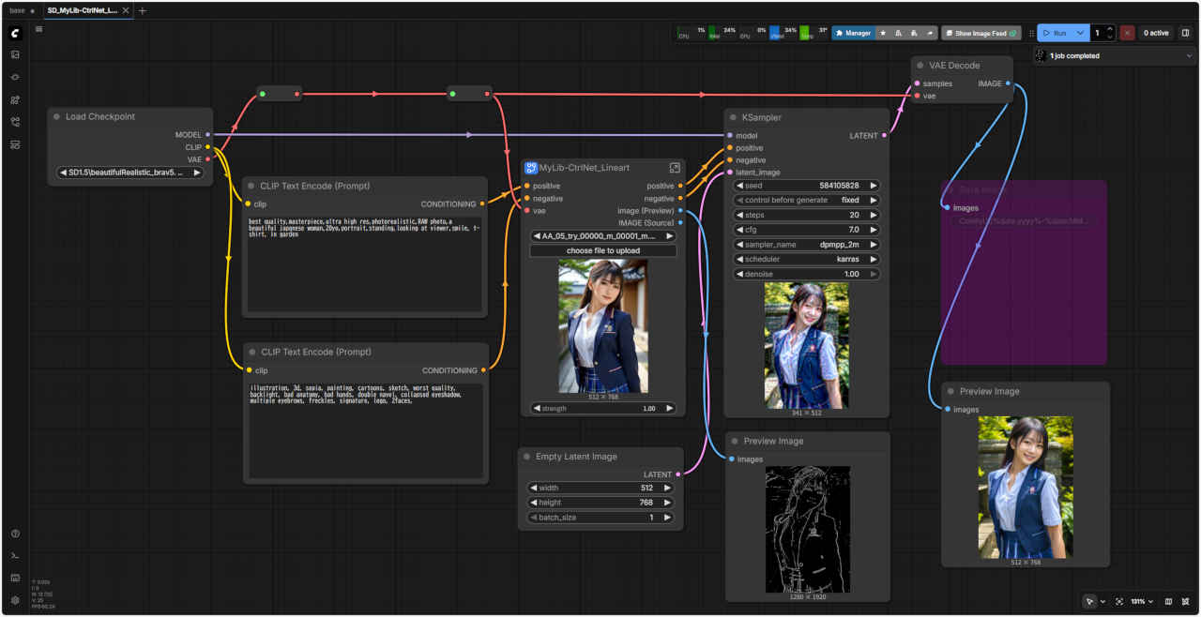
Task: Click the expand icon on the MyLib-CtrlNet_Lineart node
Action: pos(674,168)
